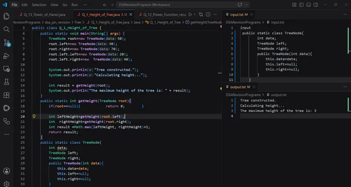
Task: Click 'Calculating height...' line in output.txt
Action: pos(262,106)
